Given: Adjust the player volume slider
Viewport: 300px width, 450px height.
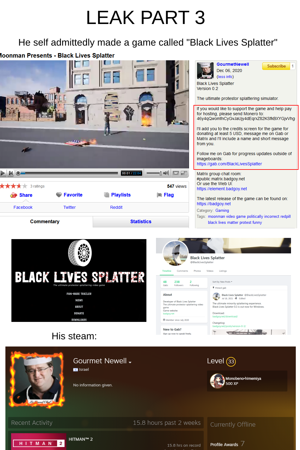Looking at the screenshot, I should 154,173.
